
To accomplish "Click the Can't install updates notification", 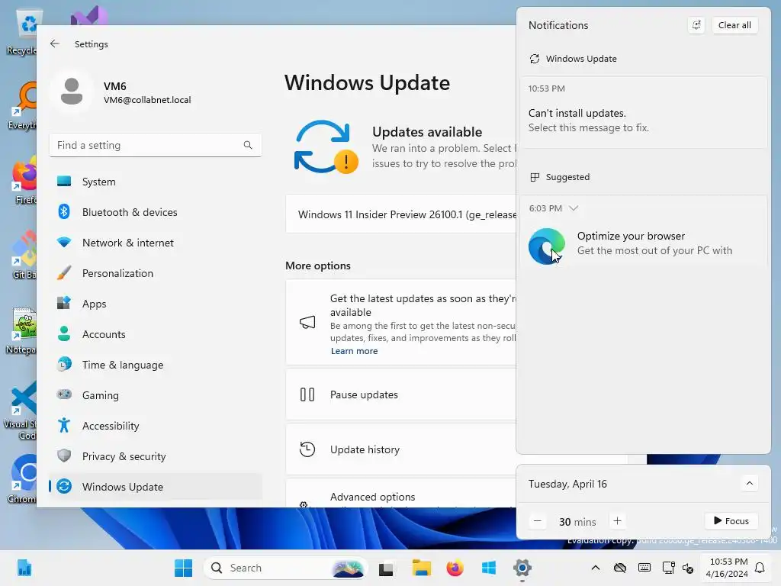I will click(643, 113).
